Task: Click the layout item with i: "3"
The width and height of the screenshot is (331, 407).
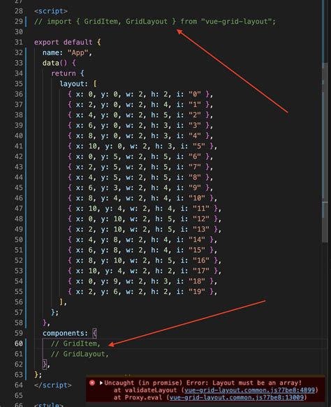Action: (x=140, y=125)
